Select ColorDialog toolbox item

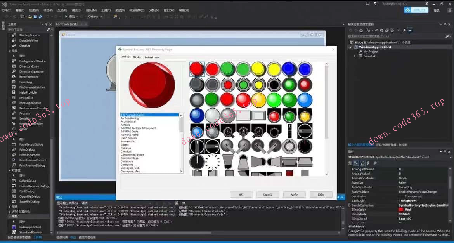(x=28, y=181)
